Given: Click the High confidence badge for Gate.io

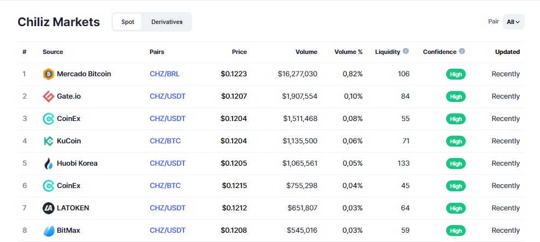Looking at the screenshot, I should click(455, 96).
